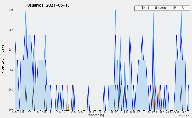Click the '12 h' x-axis label
192x118 pixels.
(x=103, y=112)
